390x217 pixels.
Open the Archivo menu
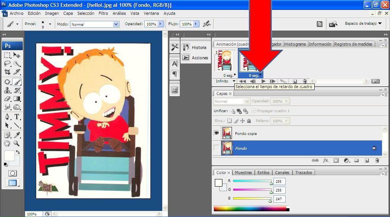pos(16,13)
